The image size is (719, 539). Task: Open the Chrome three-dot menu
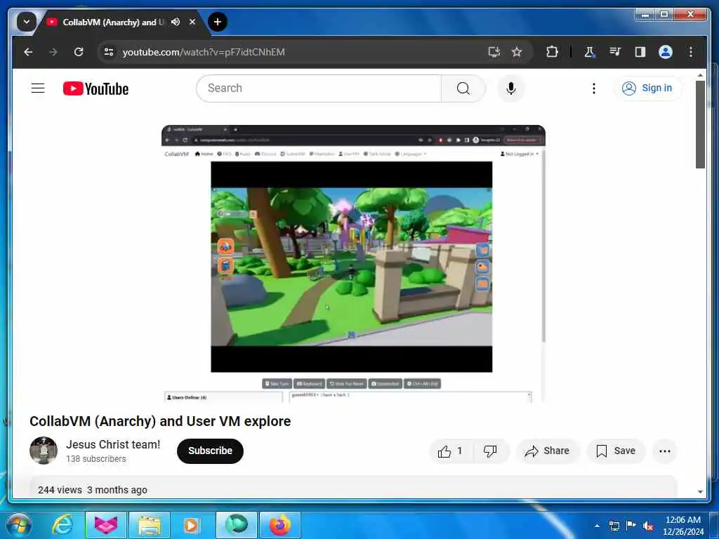point(691,52)
